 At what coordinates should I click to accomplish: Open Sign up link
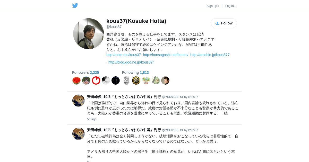pyautogui.click(x=213, y=6)
